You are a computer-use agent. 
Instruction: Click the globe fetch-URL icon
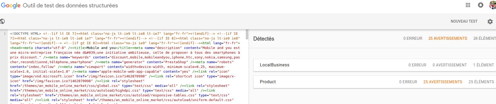pos(2,21)
